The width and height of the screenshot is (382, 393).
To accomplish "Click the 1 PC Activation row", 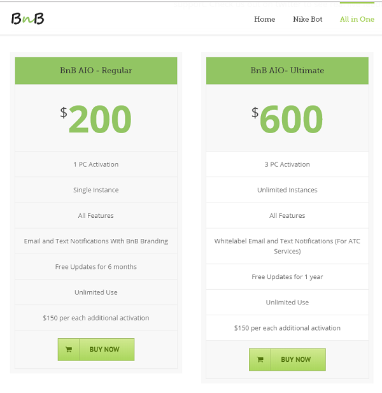I will tap(96, 164).
